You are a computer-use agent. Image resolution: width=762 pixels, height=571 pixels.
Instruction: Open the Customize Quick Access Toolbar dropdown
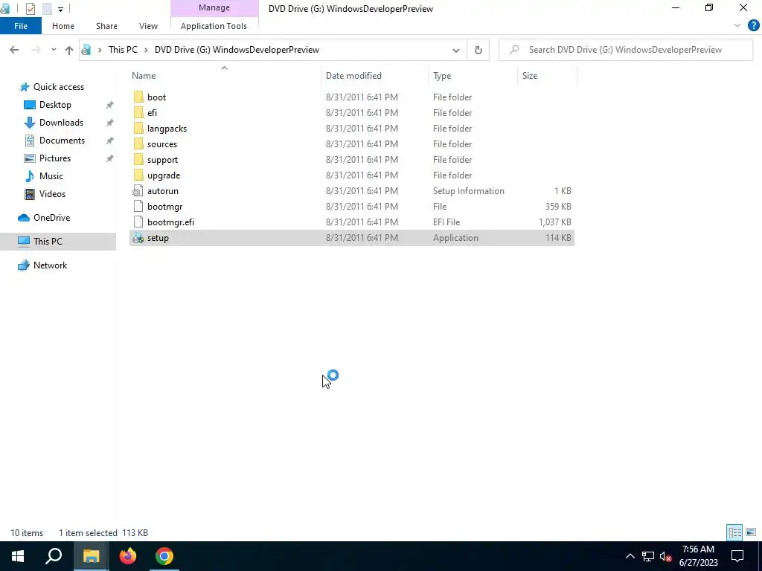(61, 9)
